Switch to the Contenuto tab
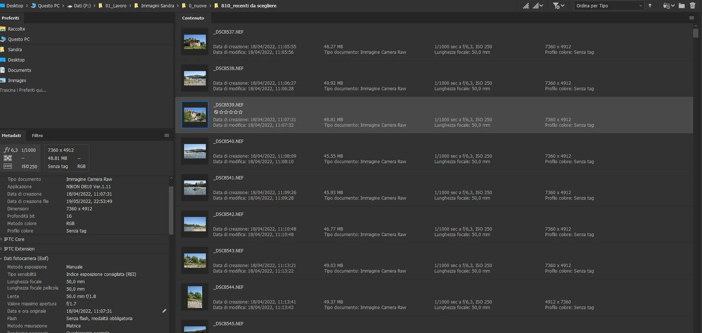 [x=193, y=18]
